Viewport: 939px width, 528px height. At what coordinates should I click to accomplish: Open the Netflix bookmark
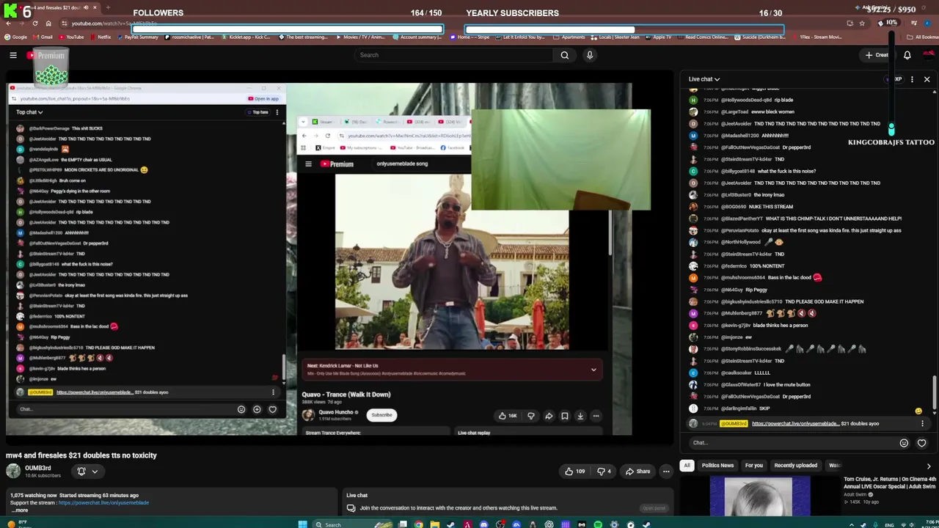100,37
